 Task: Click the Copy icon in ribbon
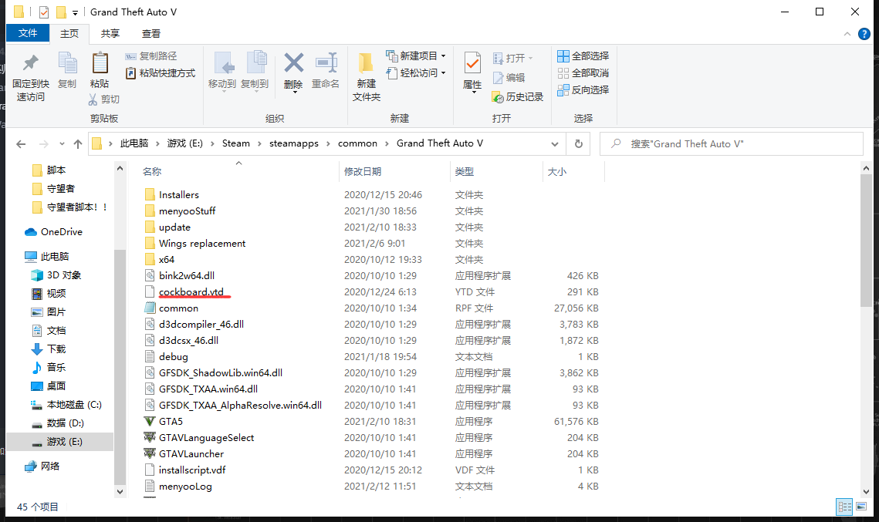(x=67, y=63)
